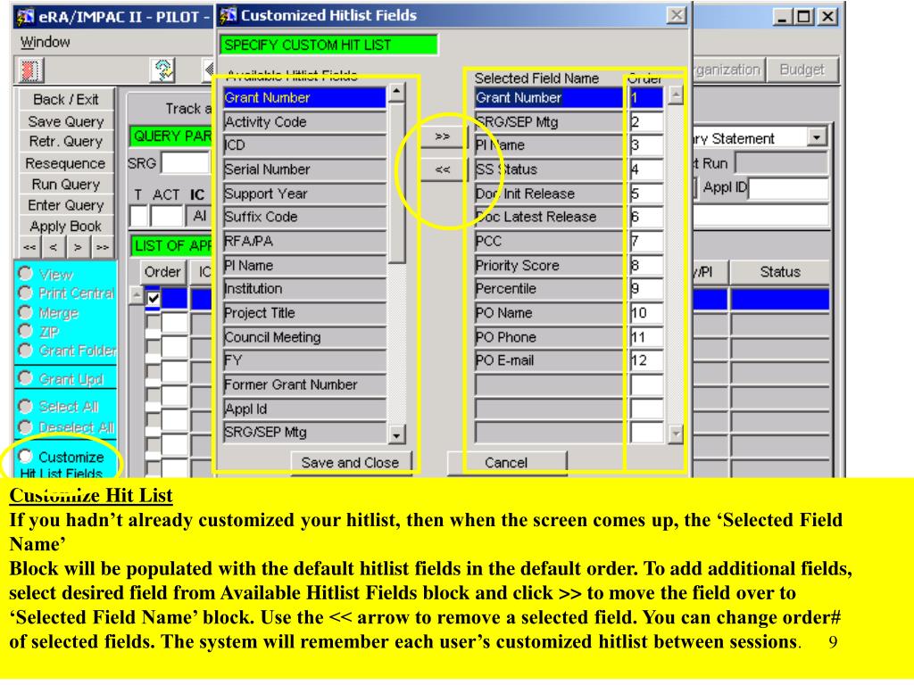This screenshot has height=685, width=914.
Task: Click the Resequence button
Action: [x=66, y=163]
